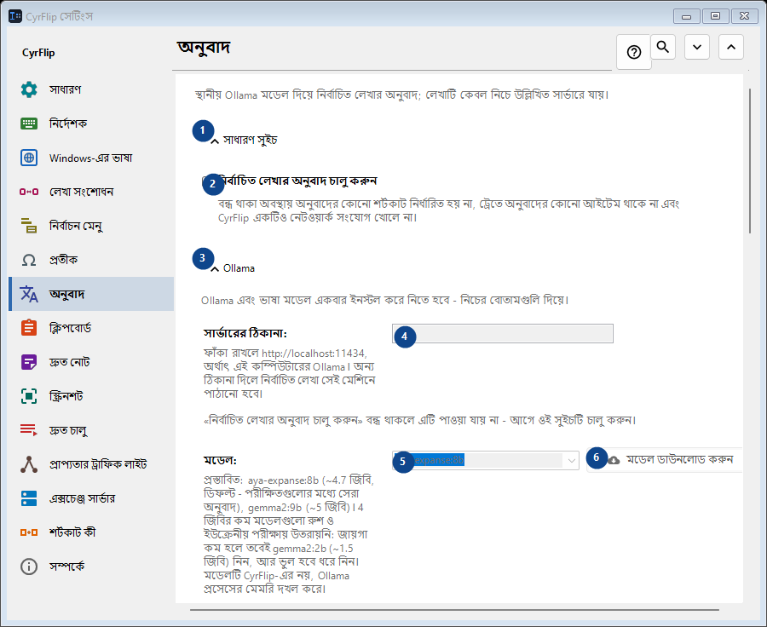The width and height of the screenshot is (767, 627).
Task: Open the মডেল combo box dropdown arrow
Action: pyautogui.click(x=571, y=460)
